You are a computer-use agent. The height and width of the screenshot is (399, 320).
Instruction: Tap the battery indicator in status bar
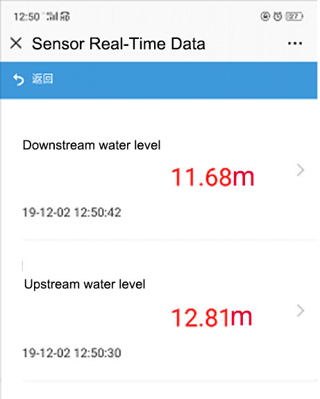pyautogui.click(x=294, y=17)
